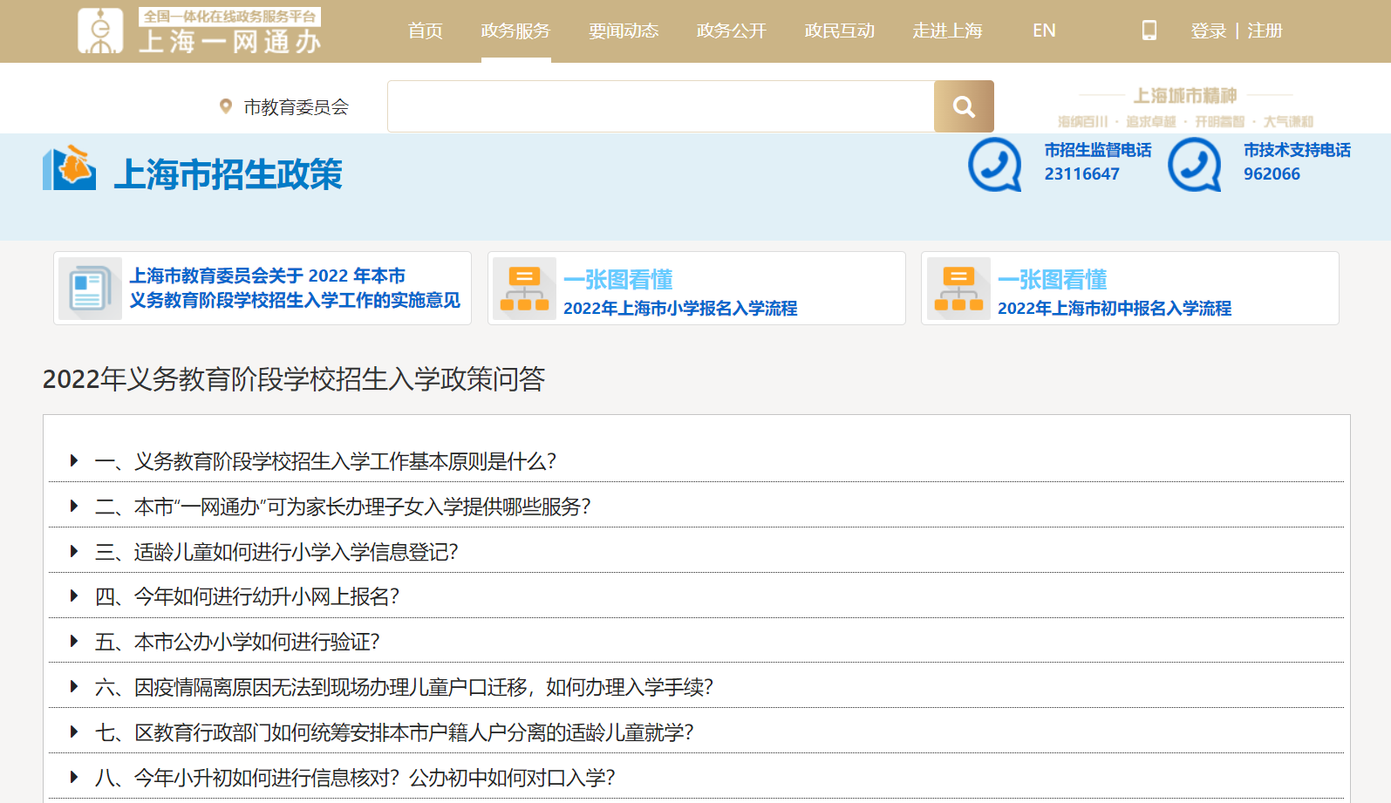1391x803 pixels.
Task: Click the 23116647 phone number
Action: (x=1082, y=174)
